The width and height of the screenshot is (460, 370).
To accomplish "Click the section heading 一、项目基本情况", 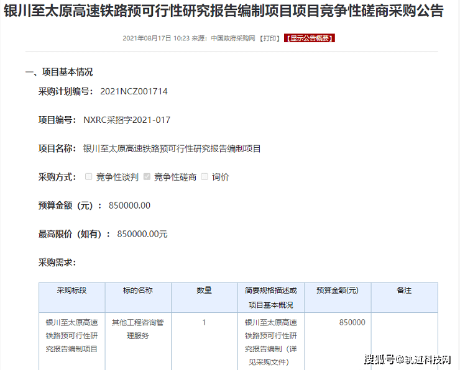I will tap(59, 72).
